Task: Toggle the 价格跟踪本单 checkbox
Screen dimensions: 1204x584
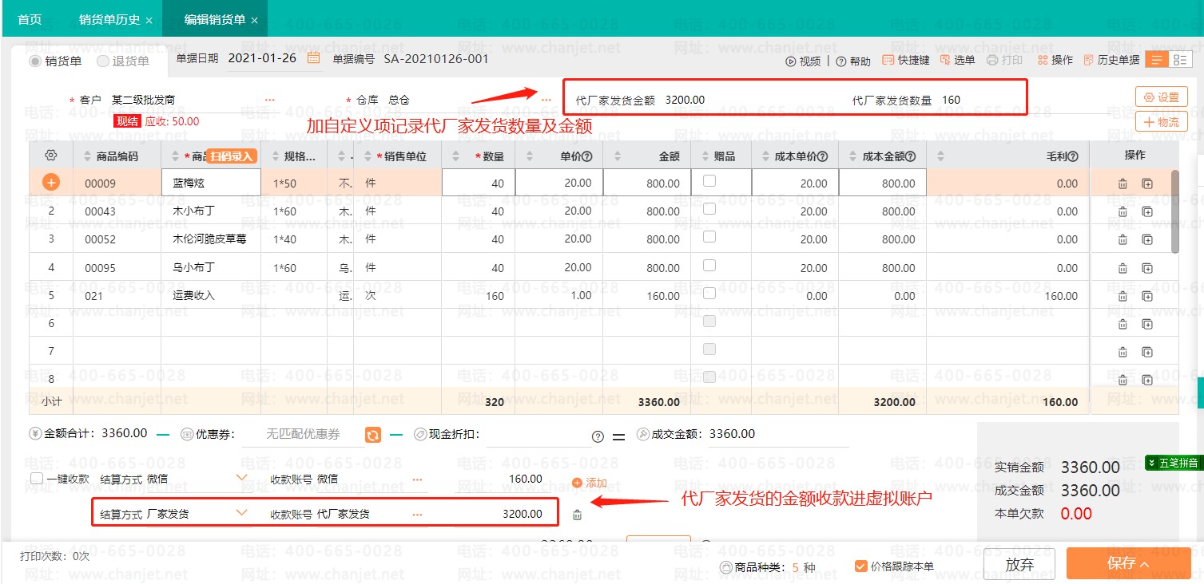Action: (x=861, y=566)
